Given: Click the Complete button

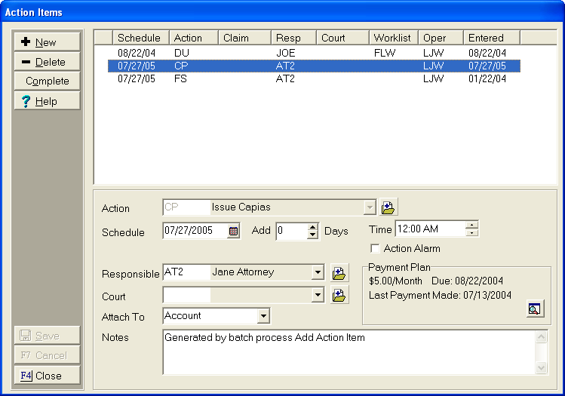Looking at the screenshot, I should point(47,81).
